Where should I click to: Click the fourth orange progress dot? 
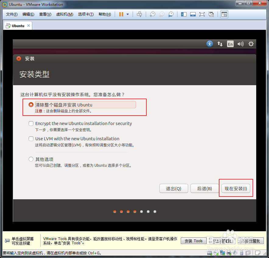[134, 211]
